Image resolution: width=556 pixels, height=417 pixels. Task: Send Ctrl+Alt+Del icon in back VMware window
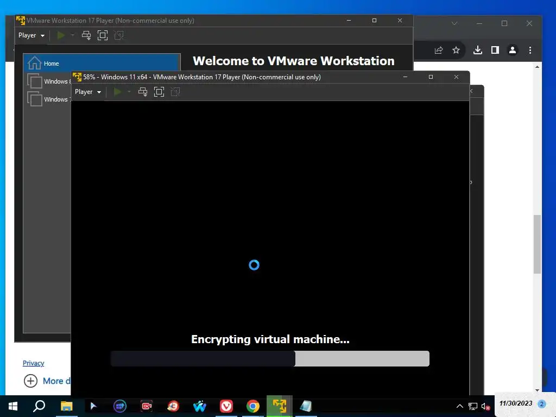point(86,35)
